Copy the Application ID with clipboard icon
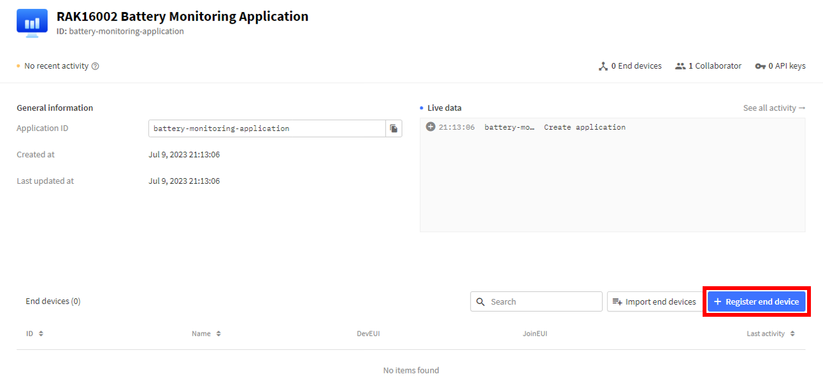This screenshot has height=388, width=823. (x=394, y=128)
